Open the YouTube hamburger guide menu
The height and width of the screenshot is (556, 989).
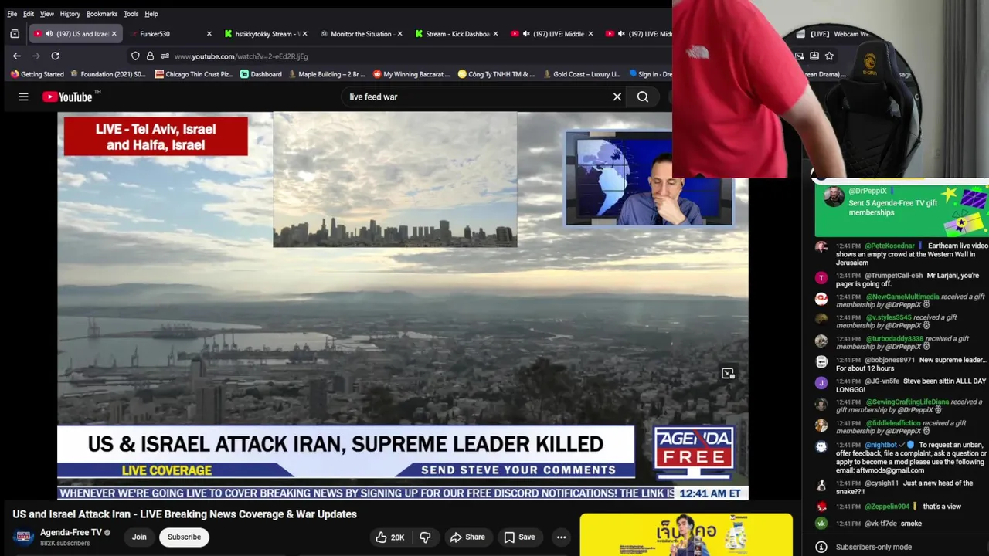coord(23,97)
